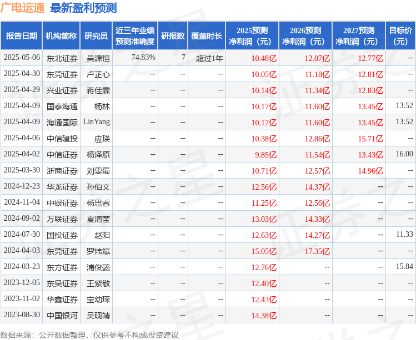Click the 覆盖时长 column header
Screen dimensions: 416x340
[207, 36]
